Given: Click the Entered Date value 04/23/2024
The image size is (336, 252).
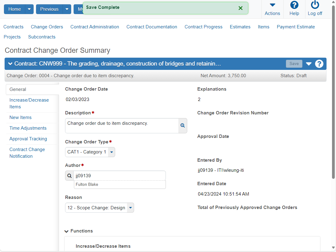Looking at the screenshot, I should (x=224, y=194).
